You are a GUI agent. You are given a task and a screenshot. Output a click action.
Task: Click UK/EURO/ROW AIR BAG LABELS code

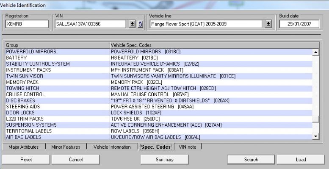point(155,137)
